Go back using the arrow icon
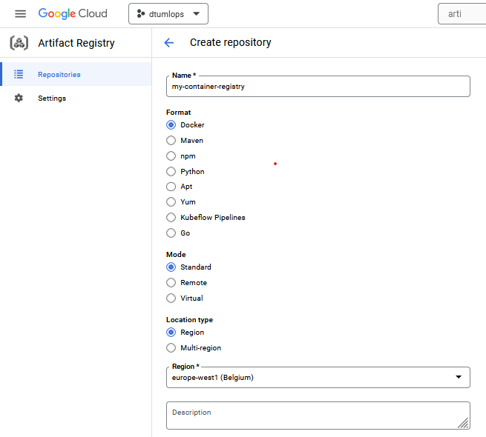The width and height of the screenshot is (486, 437). point(168,43)
